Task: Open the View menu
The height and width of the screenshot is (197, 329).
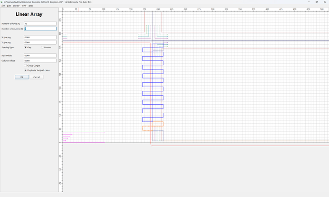Action: pyautogui.click(x=24, y=6)
